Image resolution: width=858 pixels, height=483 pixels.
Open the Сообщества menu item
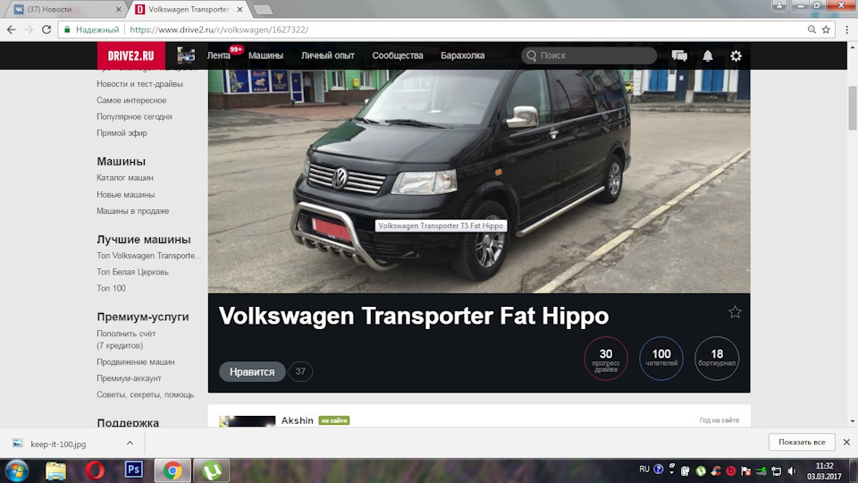[x=397, y=55]
